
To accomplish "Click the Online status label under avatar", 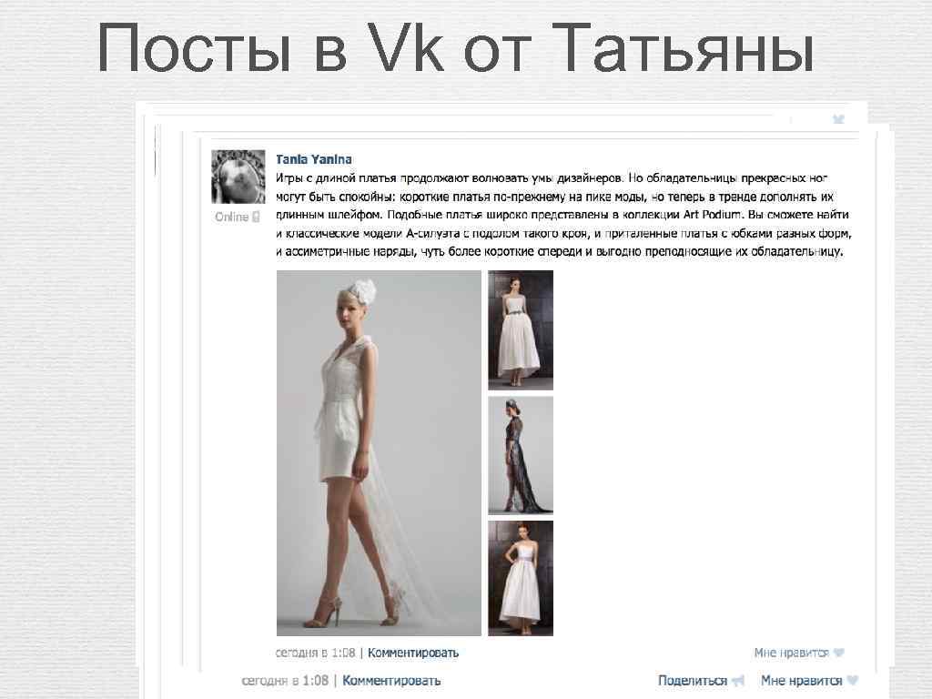I will 232,217.
